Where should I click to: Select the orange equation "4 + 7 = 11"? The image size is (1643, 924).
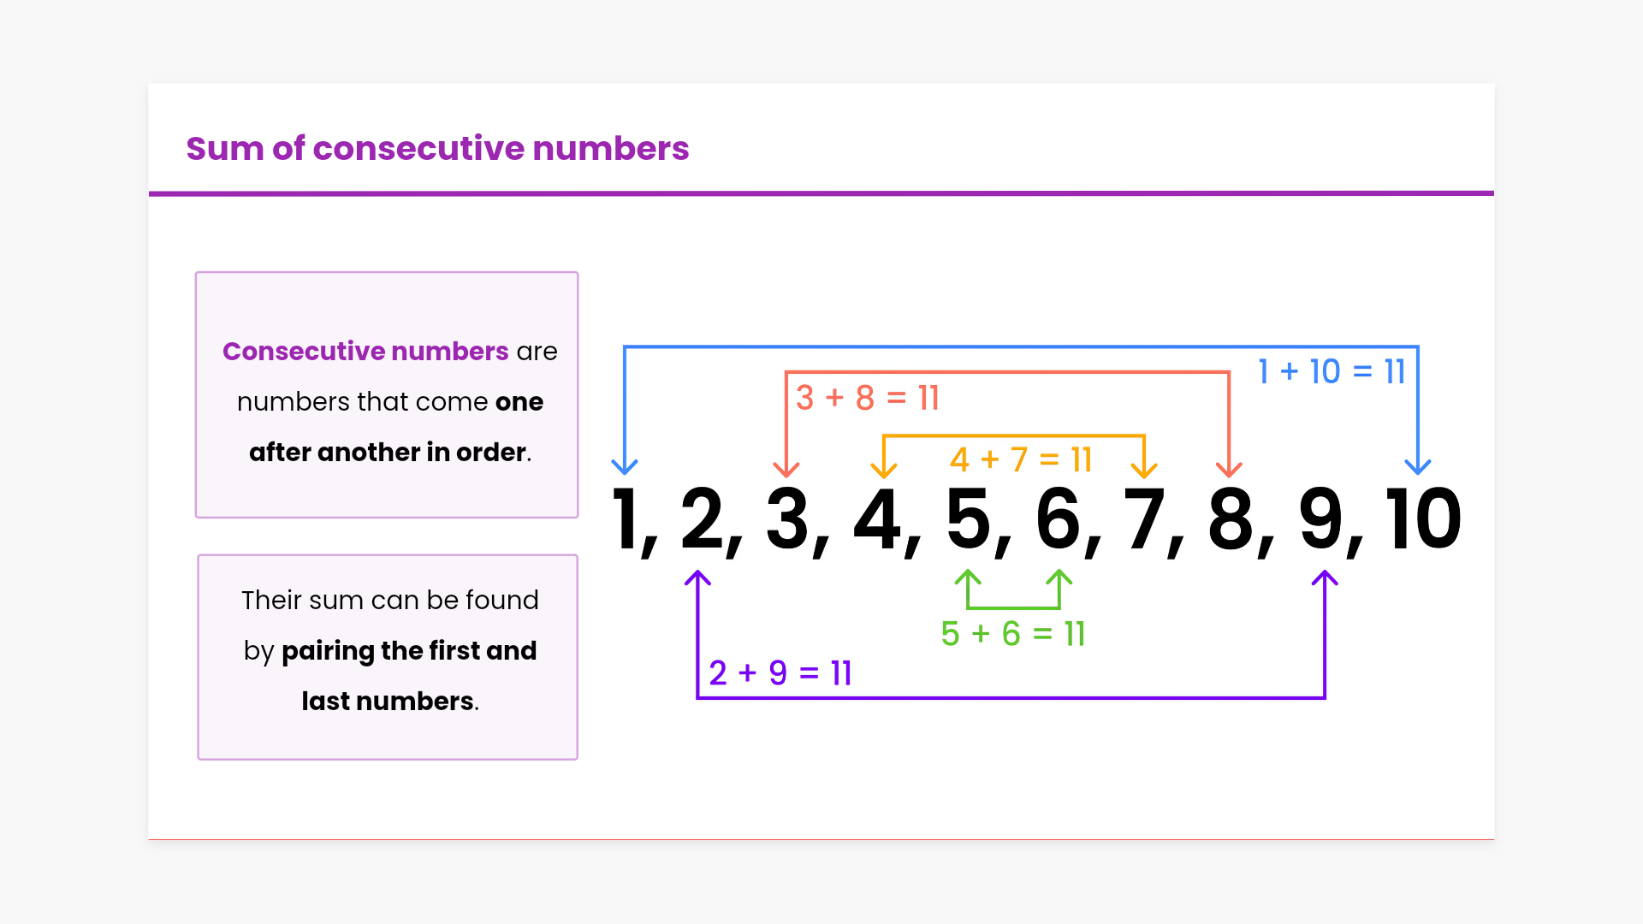point(1021,460)
